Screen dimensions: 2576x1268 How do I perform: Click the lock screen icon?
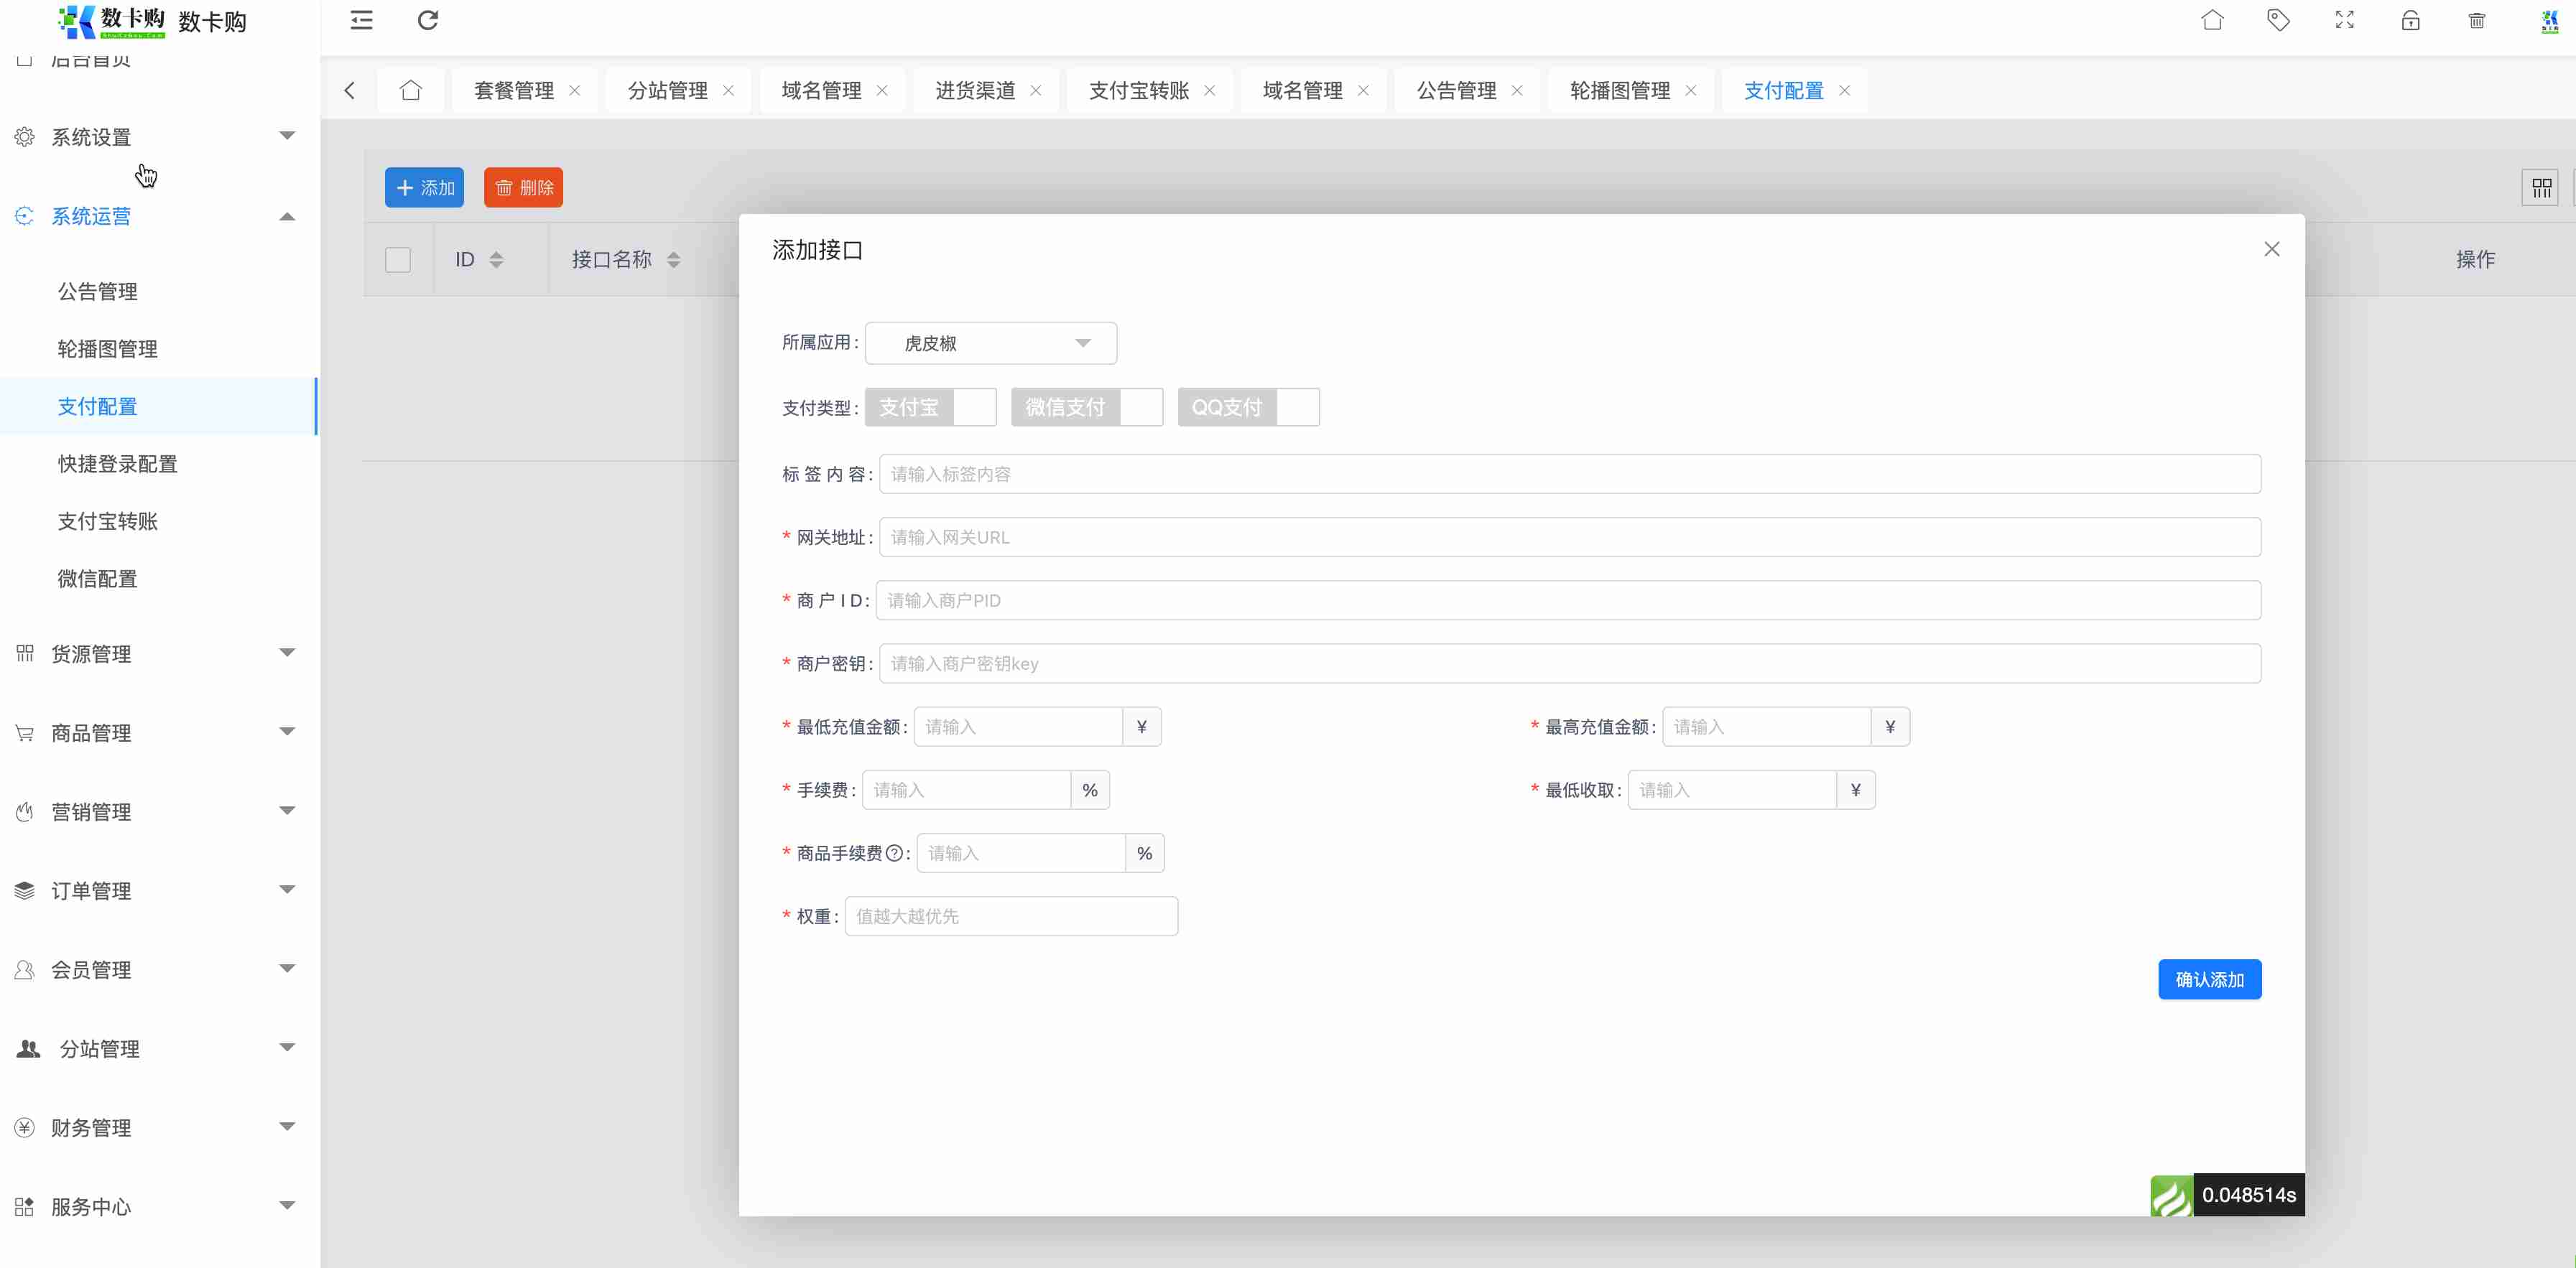(2410, 20)
